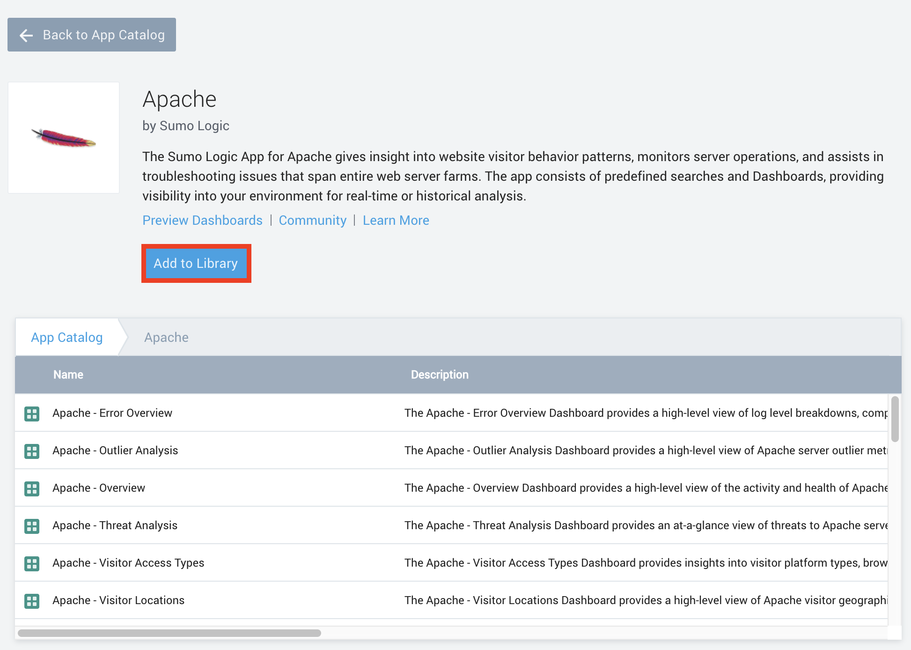Viewport: 911px width, 650px height.
Task: Open the Apache feather logo thumbnail
Action: [x=64, y=138]
